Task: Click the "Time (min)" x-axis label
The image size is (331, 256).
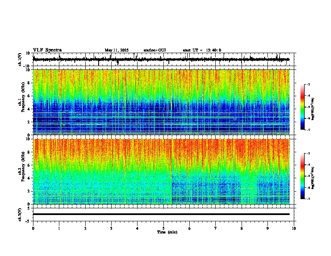Action: [167, 232]
